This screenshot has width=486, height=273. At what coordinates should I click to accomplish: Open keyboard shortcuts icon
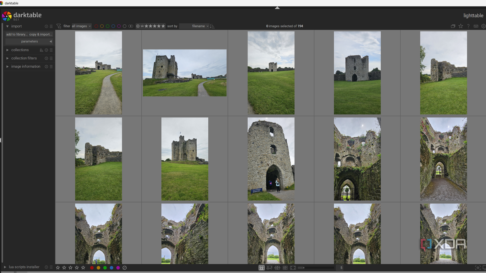point(476,26)
